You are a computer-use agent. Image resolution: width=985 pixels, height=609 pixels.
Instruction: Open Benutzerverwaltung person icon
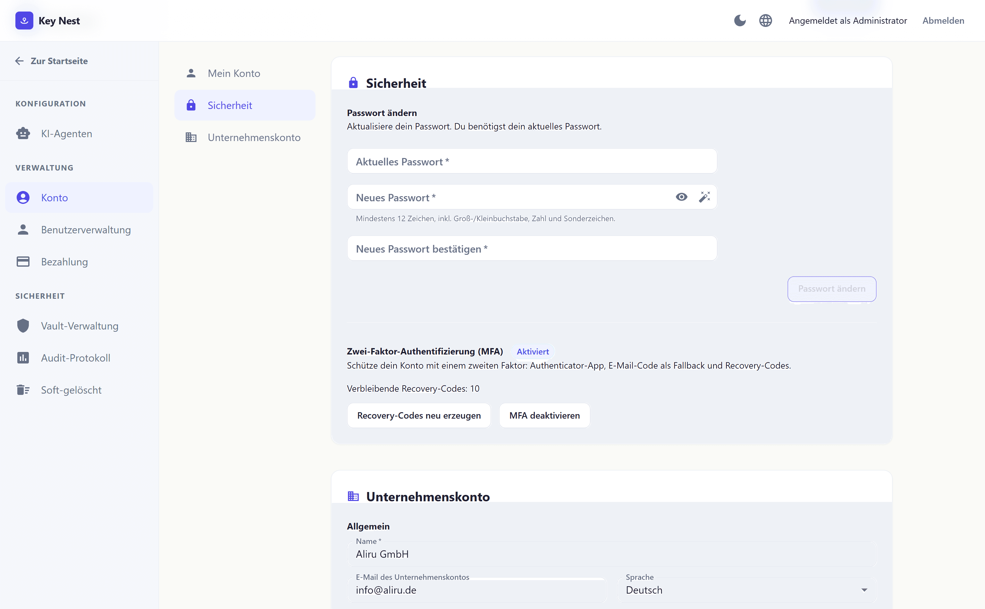point(23,229)
